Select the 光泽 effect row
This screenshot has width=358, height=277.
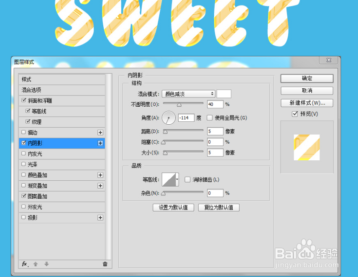(62, 164)
